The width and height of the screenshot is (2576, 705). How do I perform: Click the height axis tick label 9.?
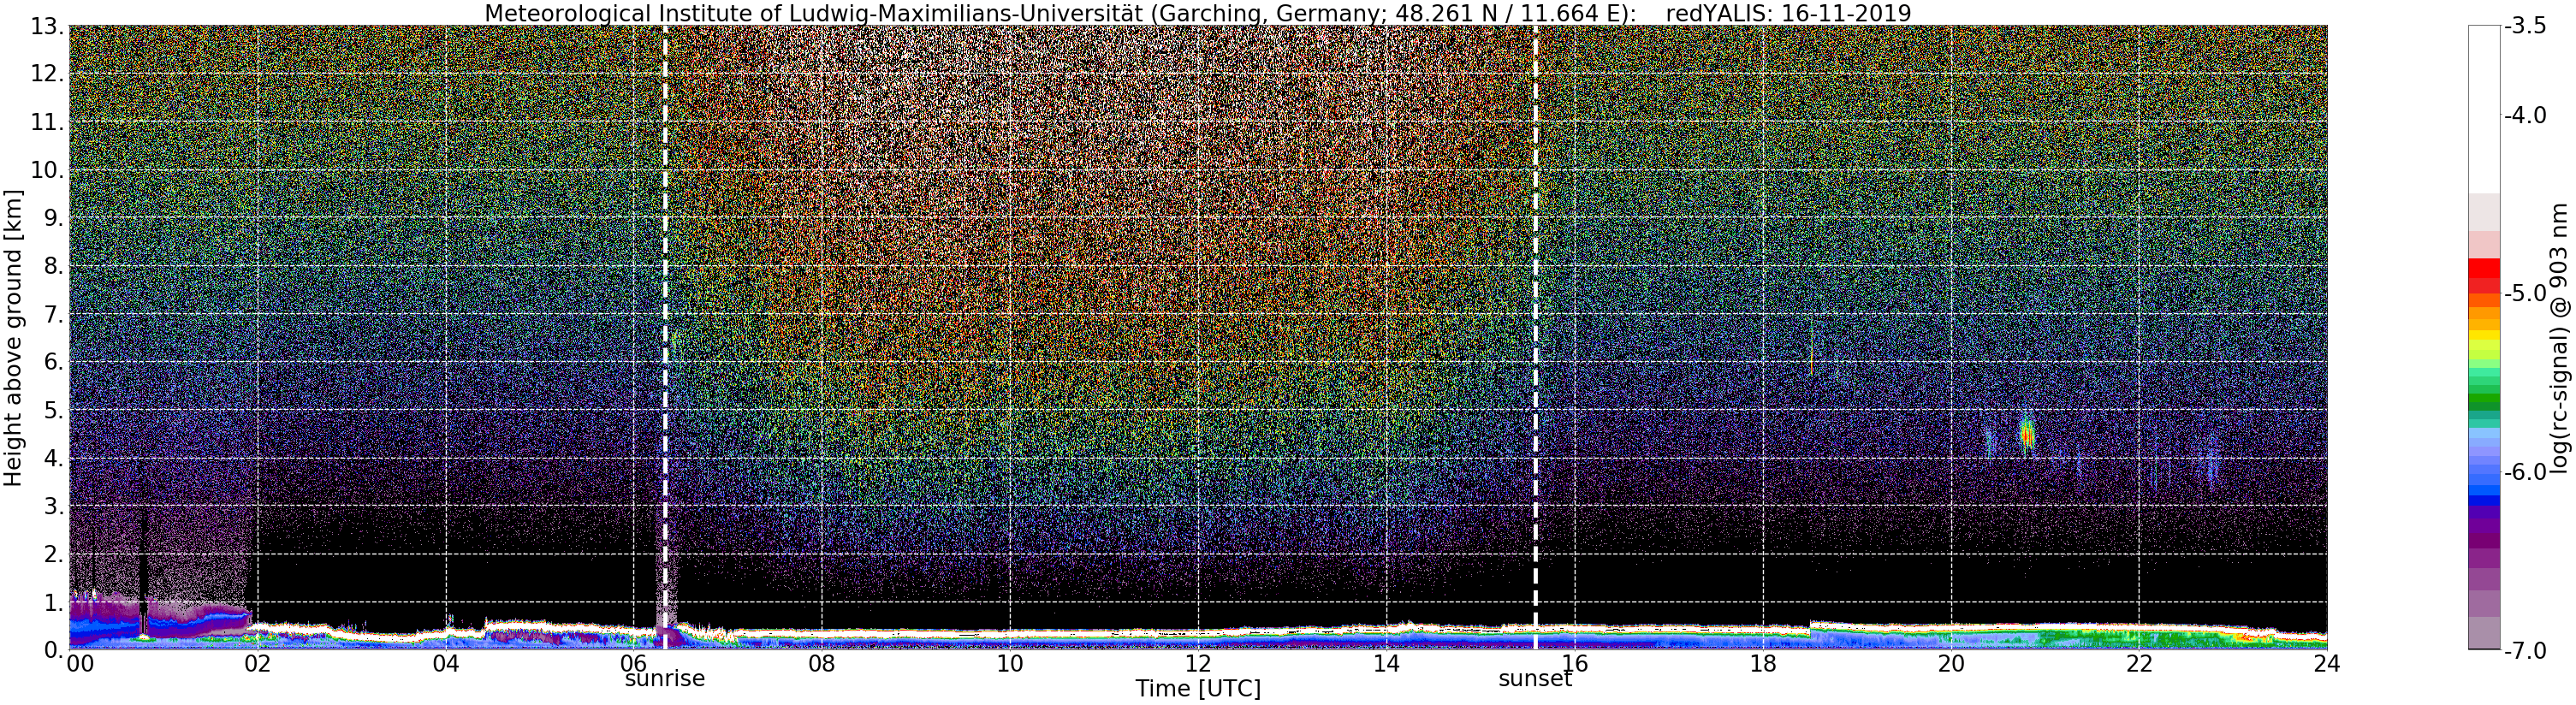point(55,219)
